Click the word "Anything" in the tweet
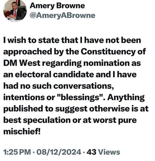Viewport: 155px width, 161px height. pyautogui.click(x=126, y=98)
